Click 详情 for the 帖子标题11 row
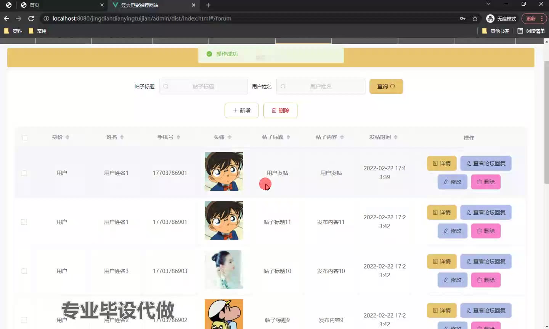Image resolution: width=549 pixels, height=329 pixels. tap(441, 212)
